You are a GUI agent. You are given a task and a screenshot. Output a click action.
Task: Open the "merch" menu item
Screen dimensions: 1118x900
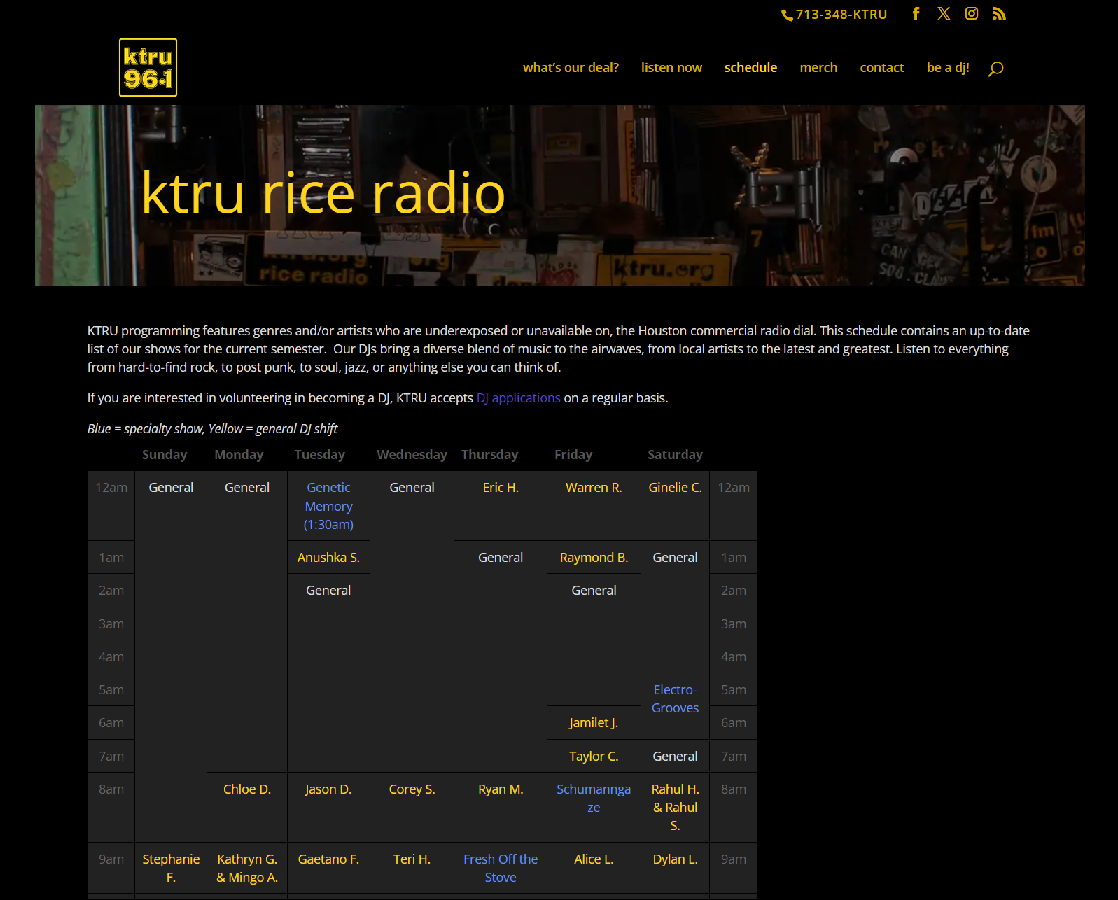tap(818, 68)
